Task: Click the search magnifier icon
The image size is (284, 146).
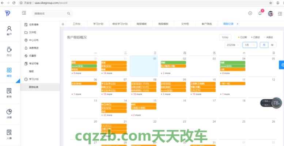Action: 68,14
